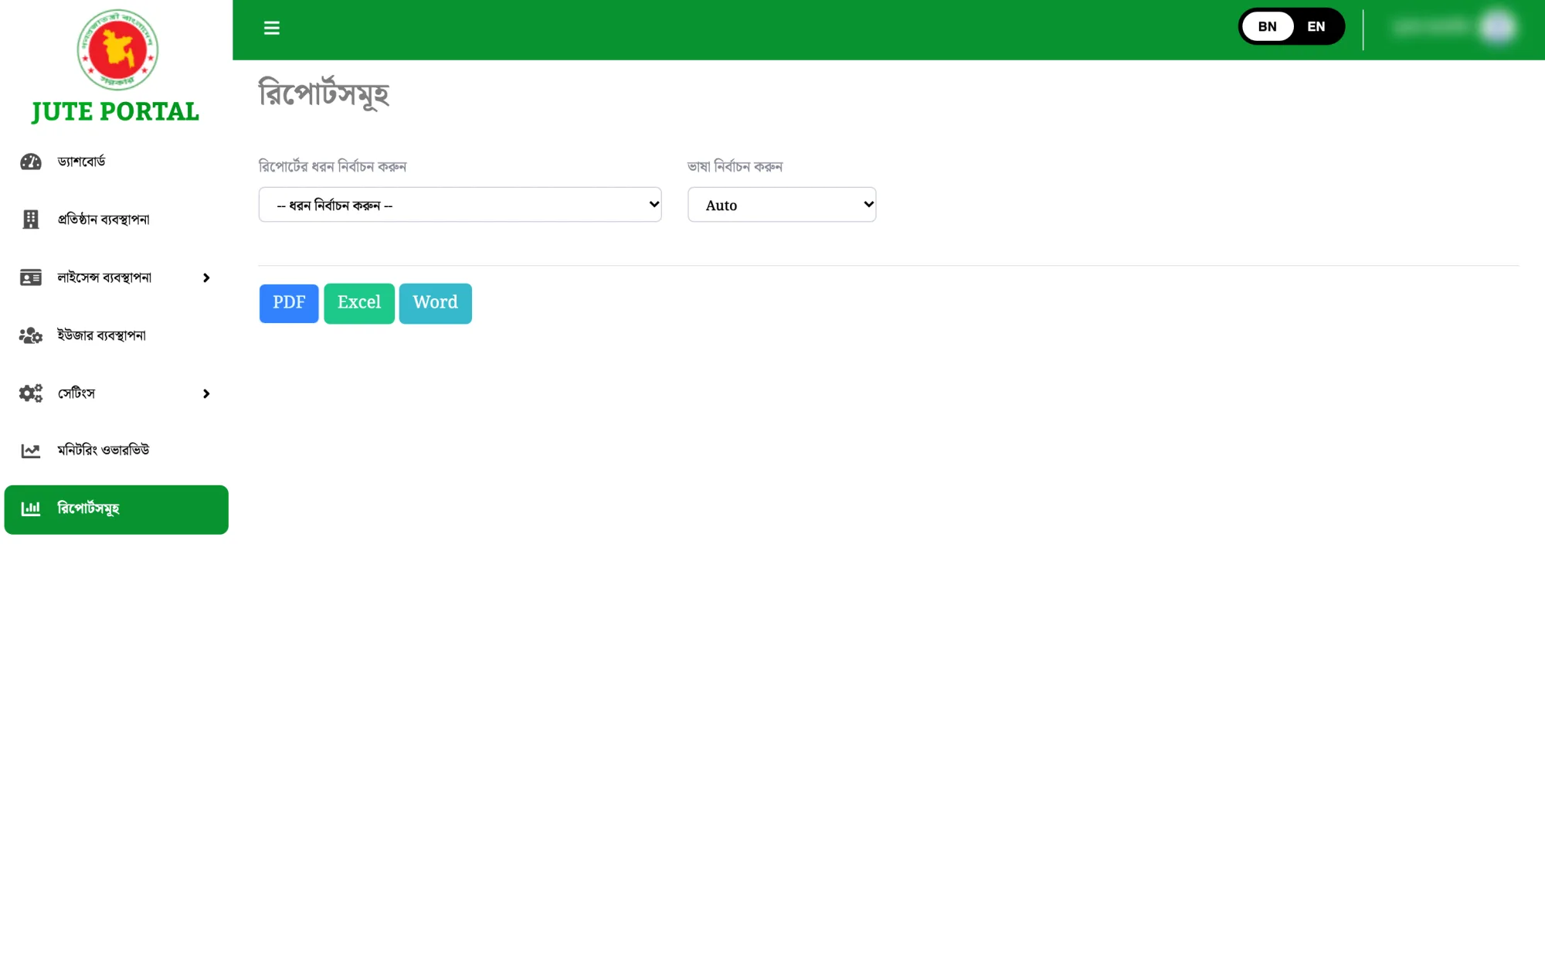Click the Jute Portal government logo
Viewport: 1545px width, 966px height.
coord(117,49)
